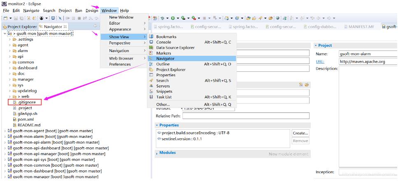Switch to the MANIFEST.MF editor tab
This screenshot has height=181, width=398.
point(359,27)
